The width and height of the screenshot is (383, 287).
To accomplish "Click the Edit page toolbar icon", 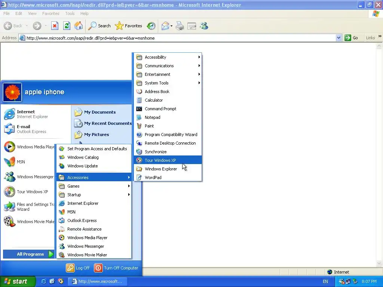I will [192, 26].
